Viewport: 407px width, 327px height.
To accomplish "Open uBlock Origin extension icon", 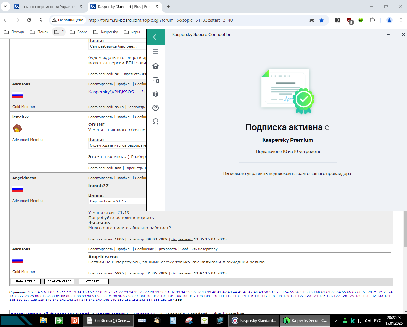I will (350, 20).
